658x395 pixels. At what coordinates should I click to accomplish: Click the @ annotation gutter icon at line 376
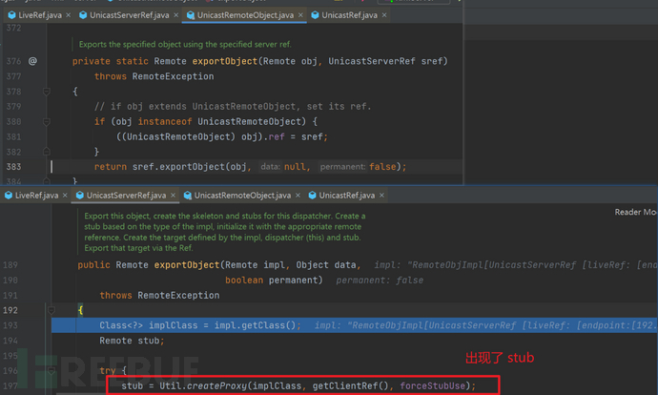pyautogui.click(x=32, y=61)
